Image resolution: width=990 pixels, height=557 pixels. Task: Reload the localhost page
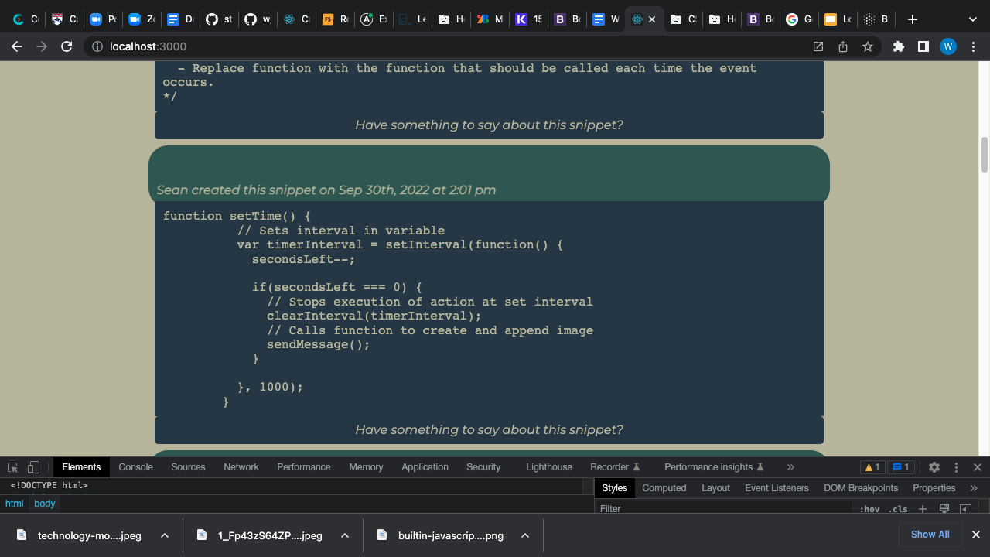pyautogui.click(x=67, y=46)
